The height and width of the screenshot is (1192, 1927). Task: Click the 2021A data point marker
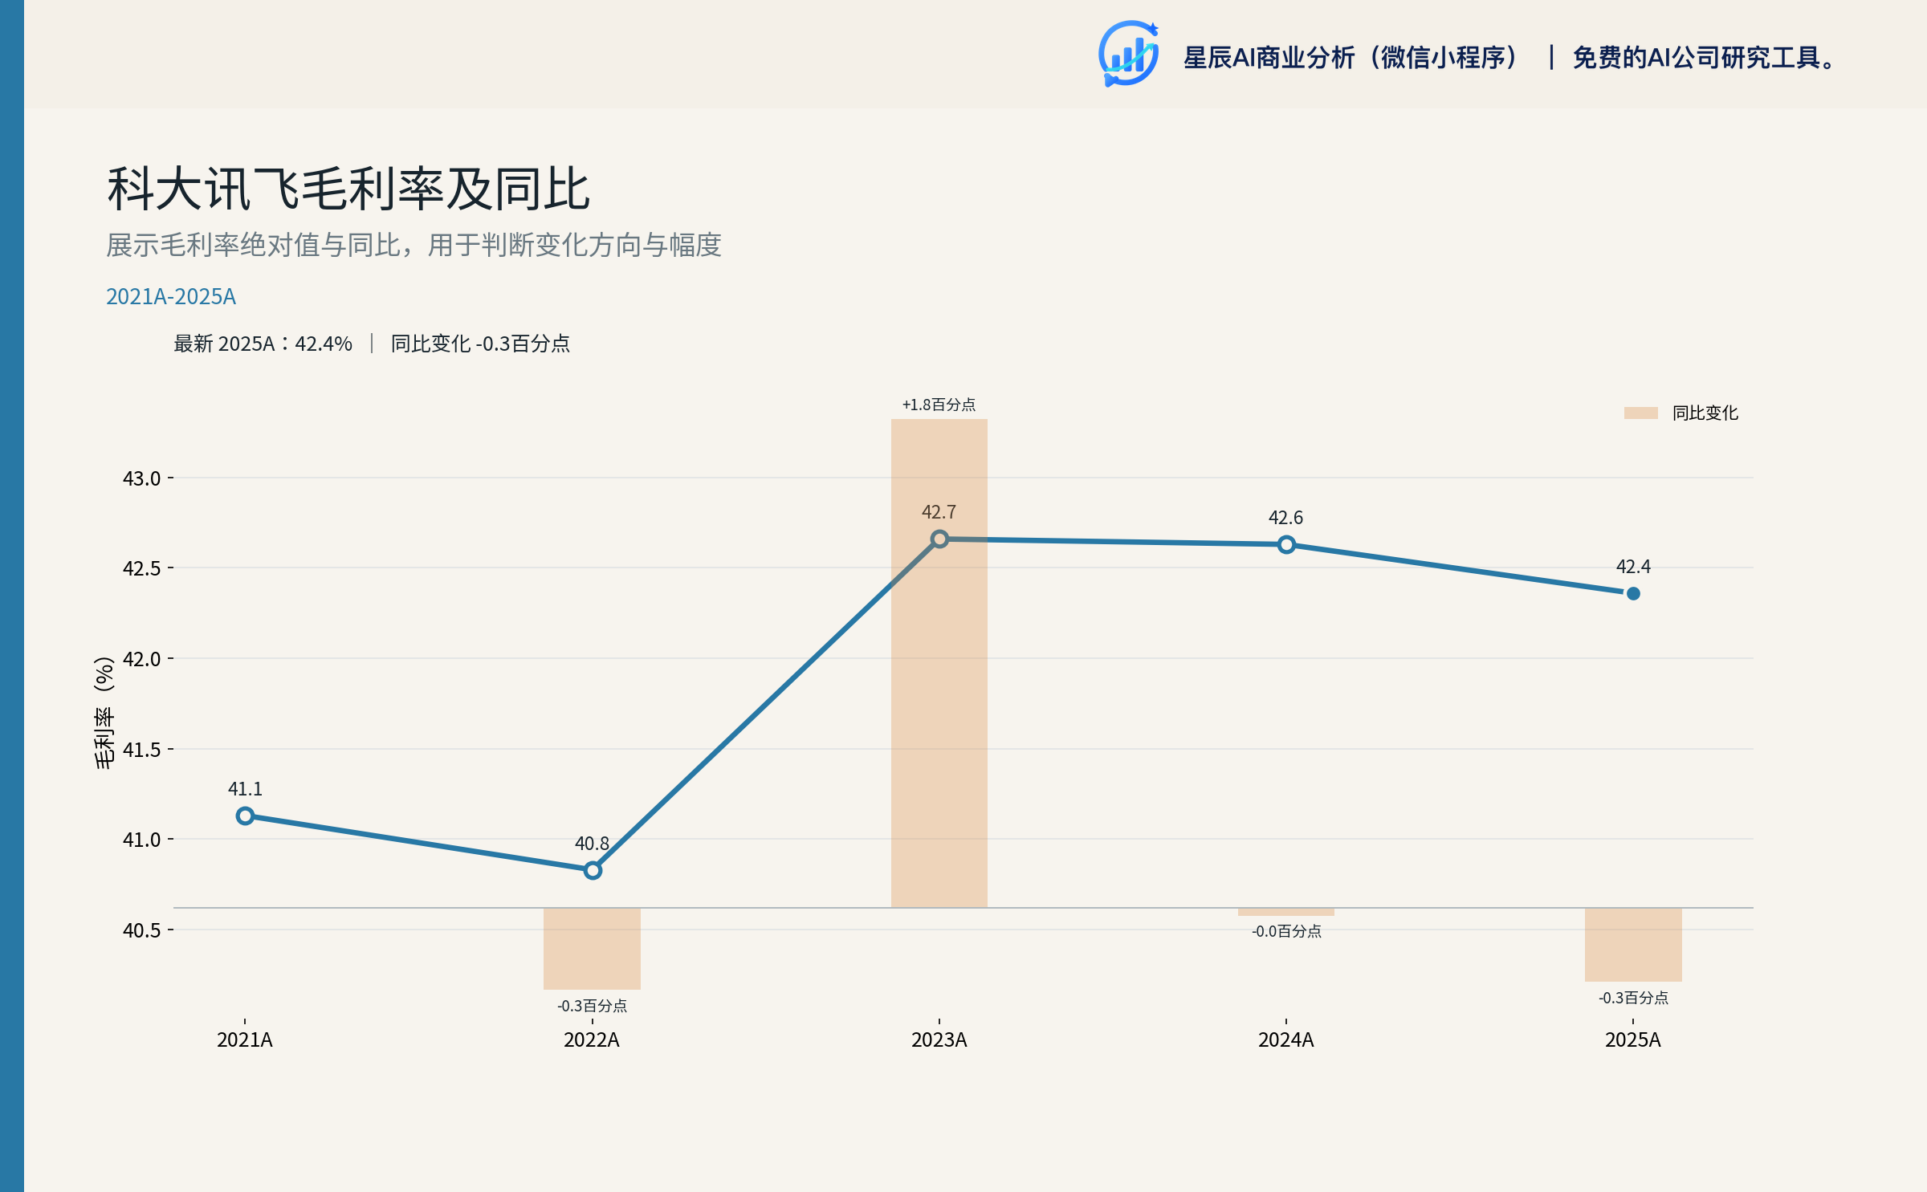pyautogui.click(x=245, y=816)
